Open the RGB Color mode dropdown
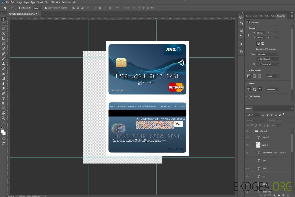Screen dimensions: 295x197 pos(268,54)
